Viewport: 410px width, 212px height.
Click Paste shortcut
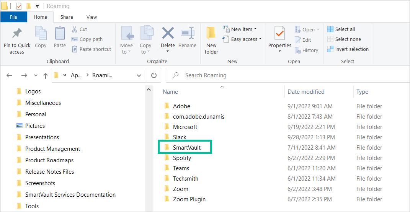click(91, 49)
